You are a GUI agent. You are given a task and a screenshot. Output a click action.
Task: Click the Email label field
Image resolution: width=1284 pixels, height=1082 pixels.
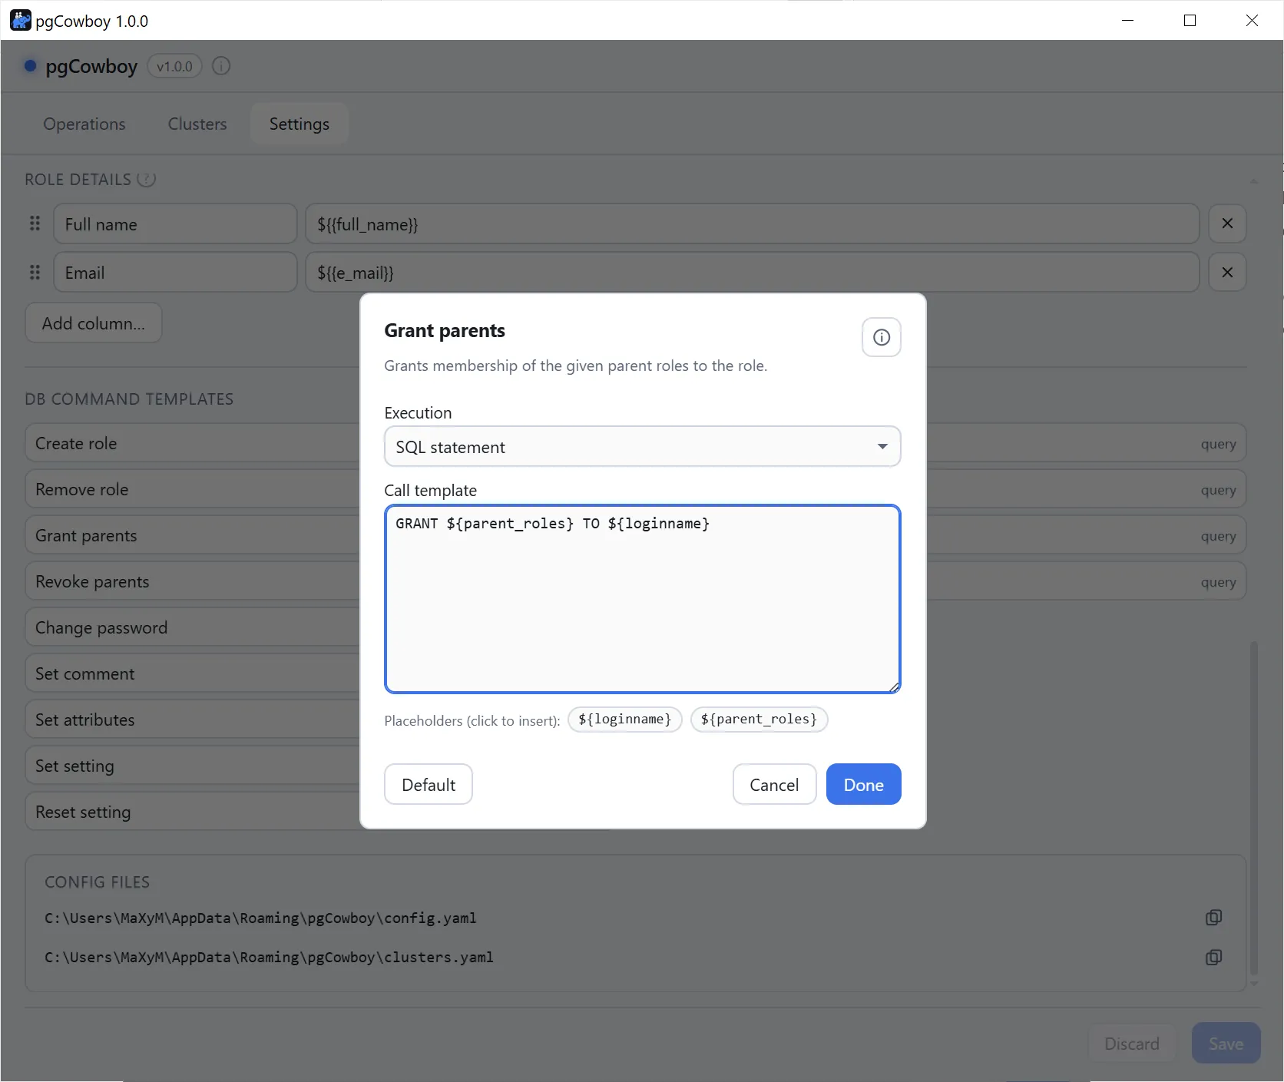pos(175,272)
